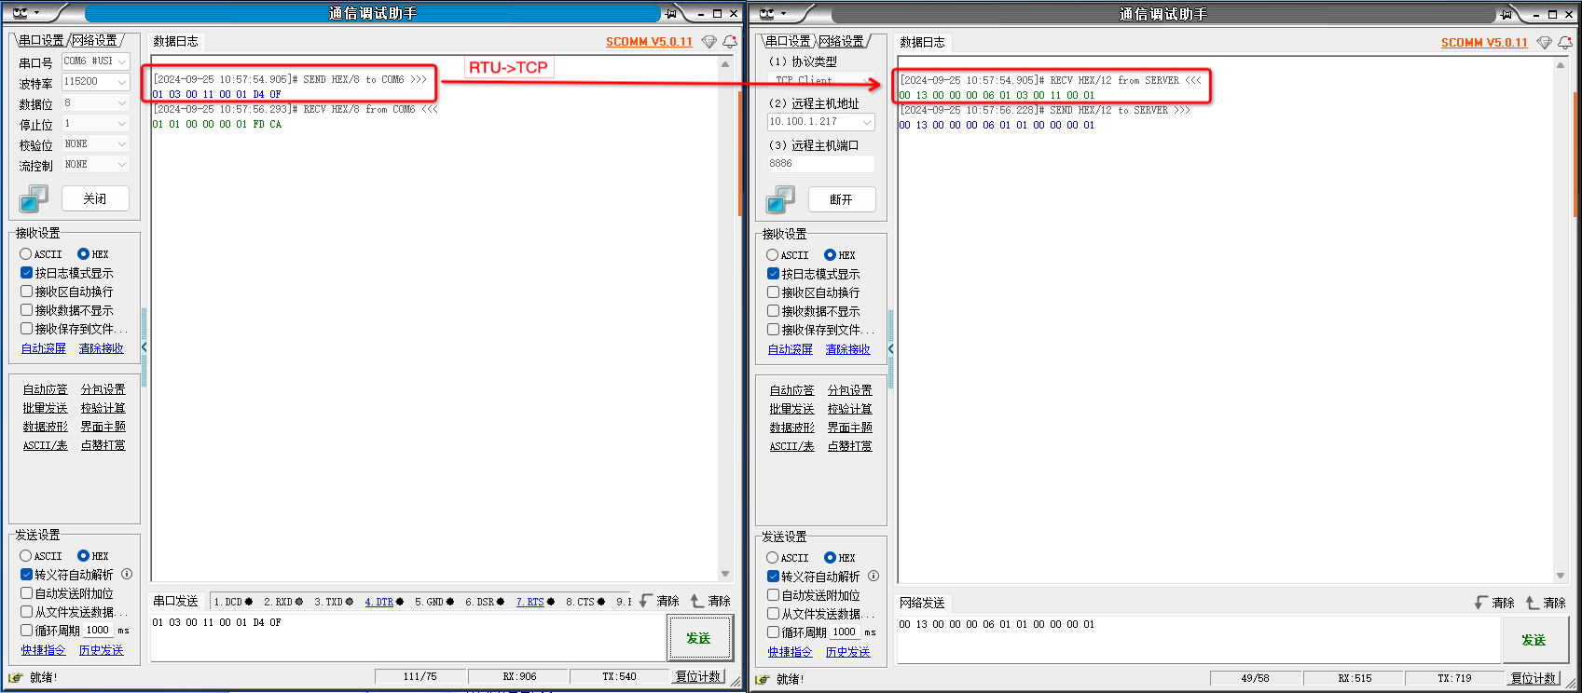The width and height of the screenshot is (1582, 693).
Task: Click the diamond icon in the left window
Action: click(x=708, y=42)
